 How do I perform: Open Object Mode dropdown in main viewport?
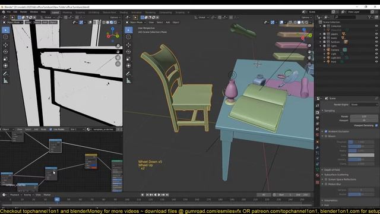(136, 23)
